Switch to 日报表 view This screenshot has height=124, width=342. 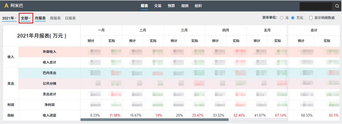click(x=71, y=18)
